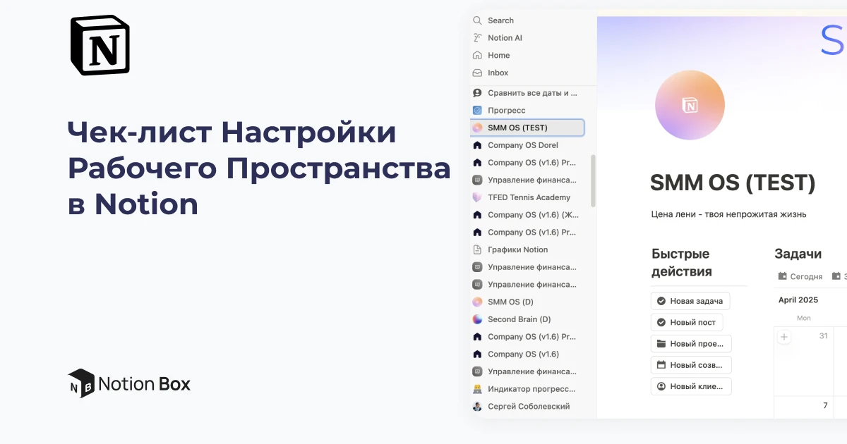Click the TFED Tennis Academy shield icon
The width and height of the screenshot is (847, 444).
(x=478, y=197)
